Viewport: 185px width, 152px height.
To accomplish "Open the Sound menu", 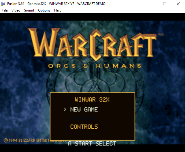I will [x=29, y=10].
